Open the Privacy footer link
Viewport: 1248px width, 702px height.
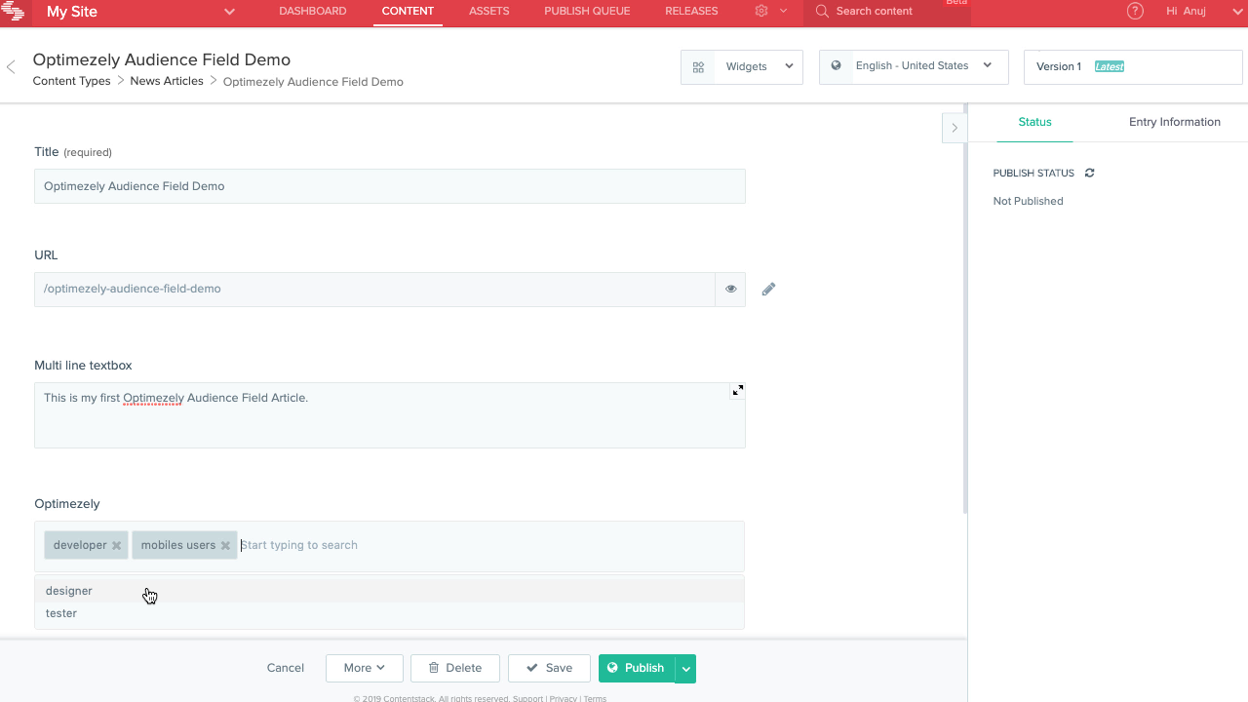coord(563,698)
